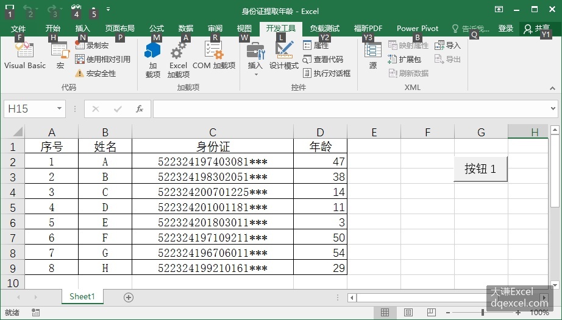
Task: Click the Insert Function fx icon
Action: (x=140, y=109)
